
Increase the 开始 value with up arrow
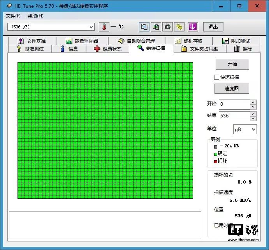(x=253, y=102)
